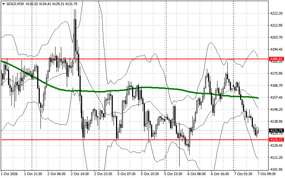Select the 4186.82 red price label
The height and width of the screenshot is (178, 285).
[x=276, y=59]
